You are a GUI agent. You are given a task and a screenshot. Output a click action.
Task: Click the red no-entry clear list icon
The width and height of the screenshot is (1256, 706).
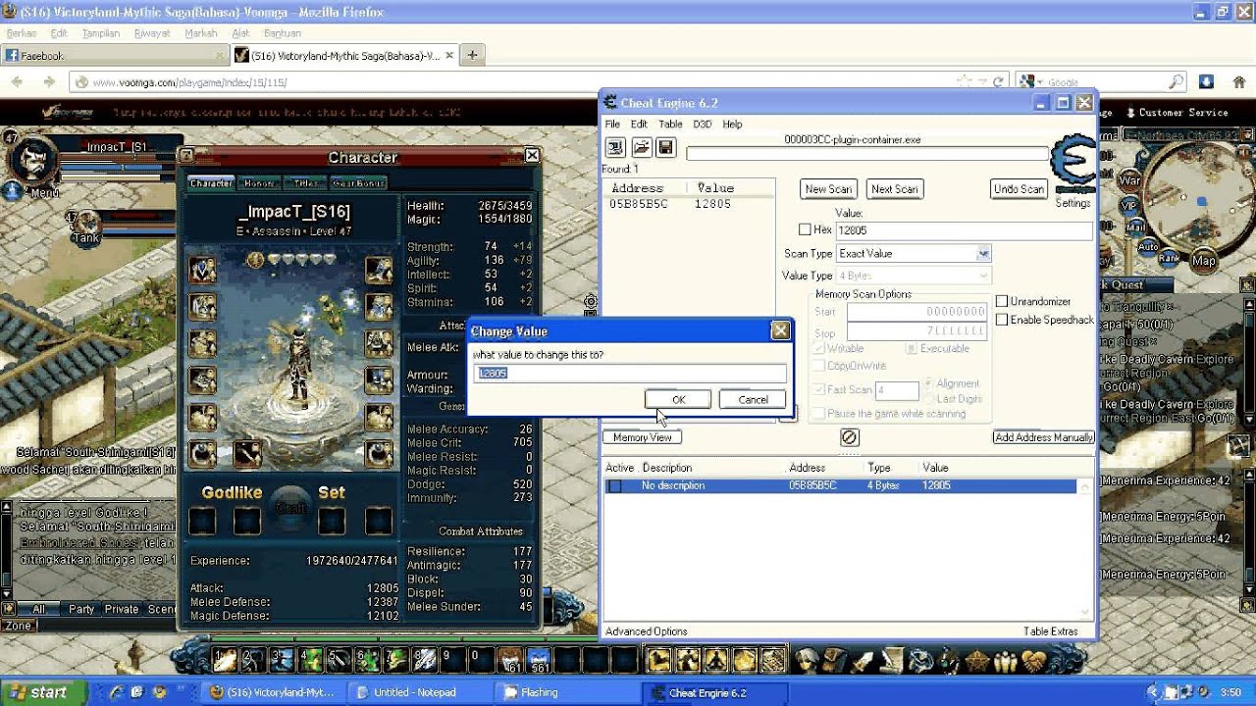pyautogui.click(x=850, y=437)
